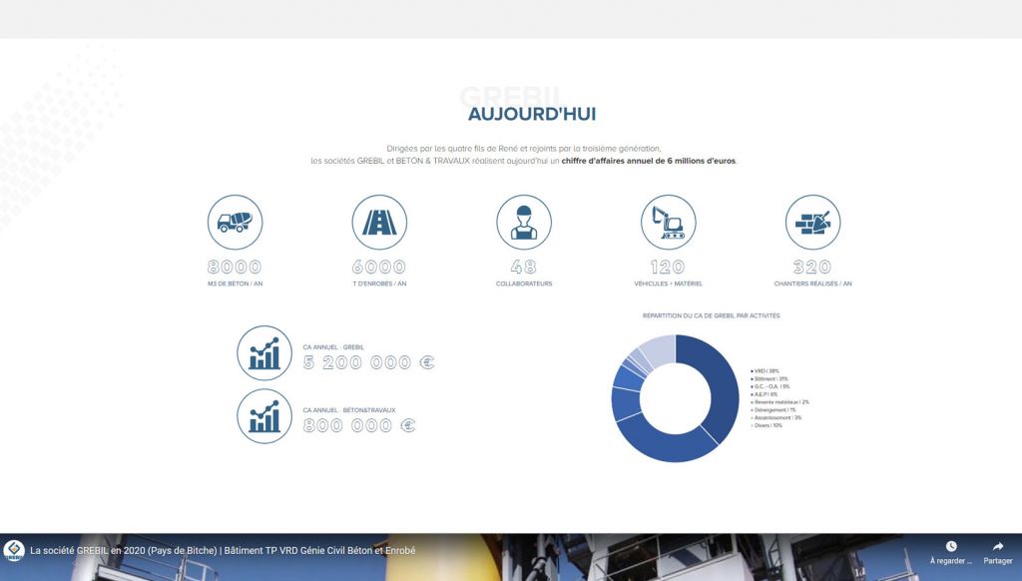This screenshot has height=581, width=1022.
Task: Click the chart title Répartition du CA de Grebil
Action: (711, 315)
